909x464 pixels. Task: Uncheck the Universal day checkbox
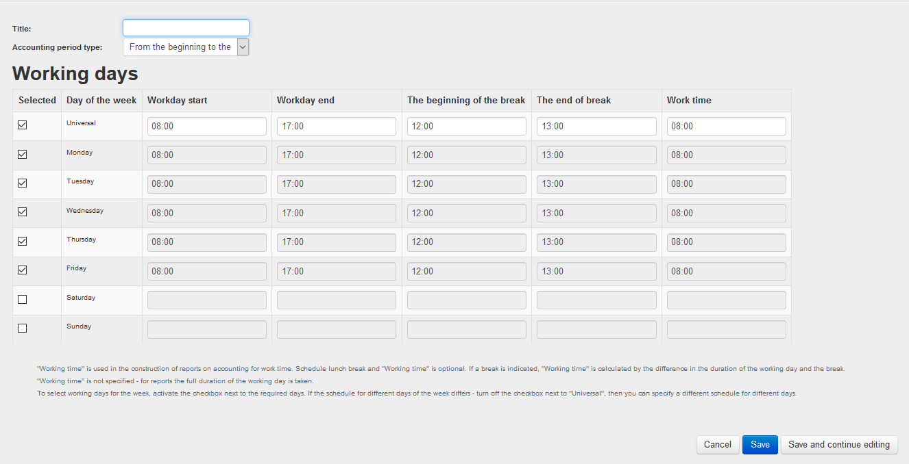(22, 125)
